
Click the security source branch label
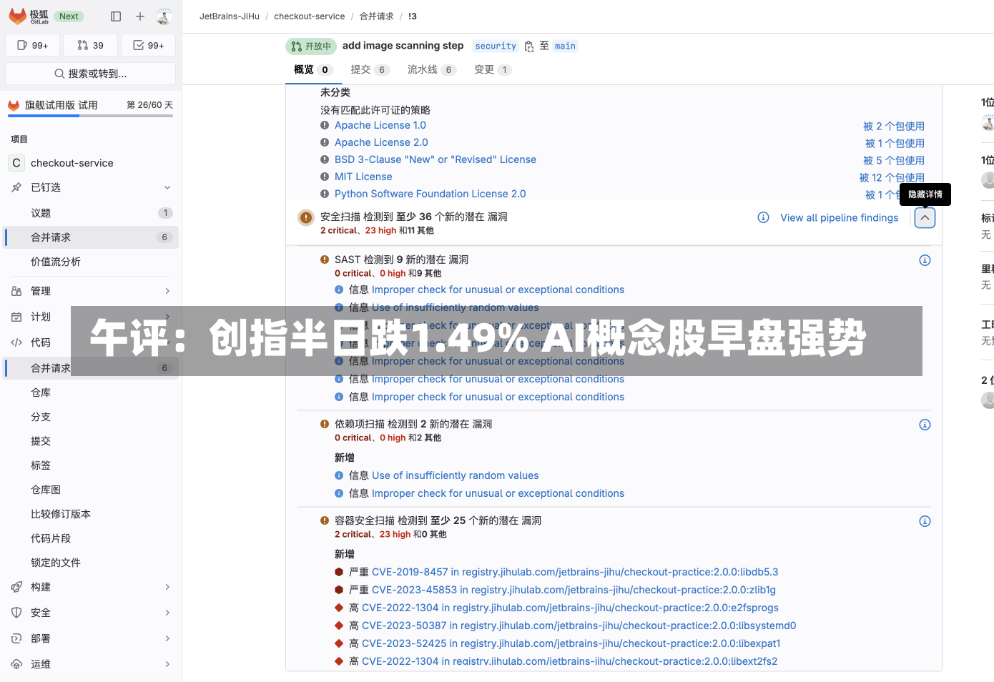pyautogui.click(x=496, y=46)
